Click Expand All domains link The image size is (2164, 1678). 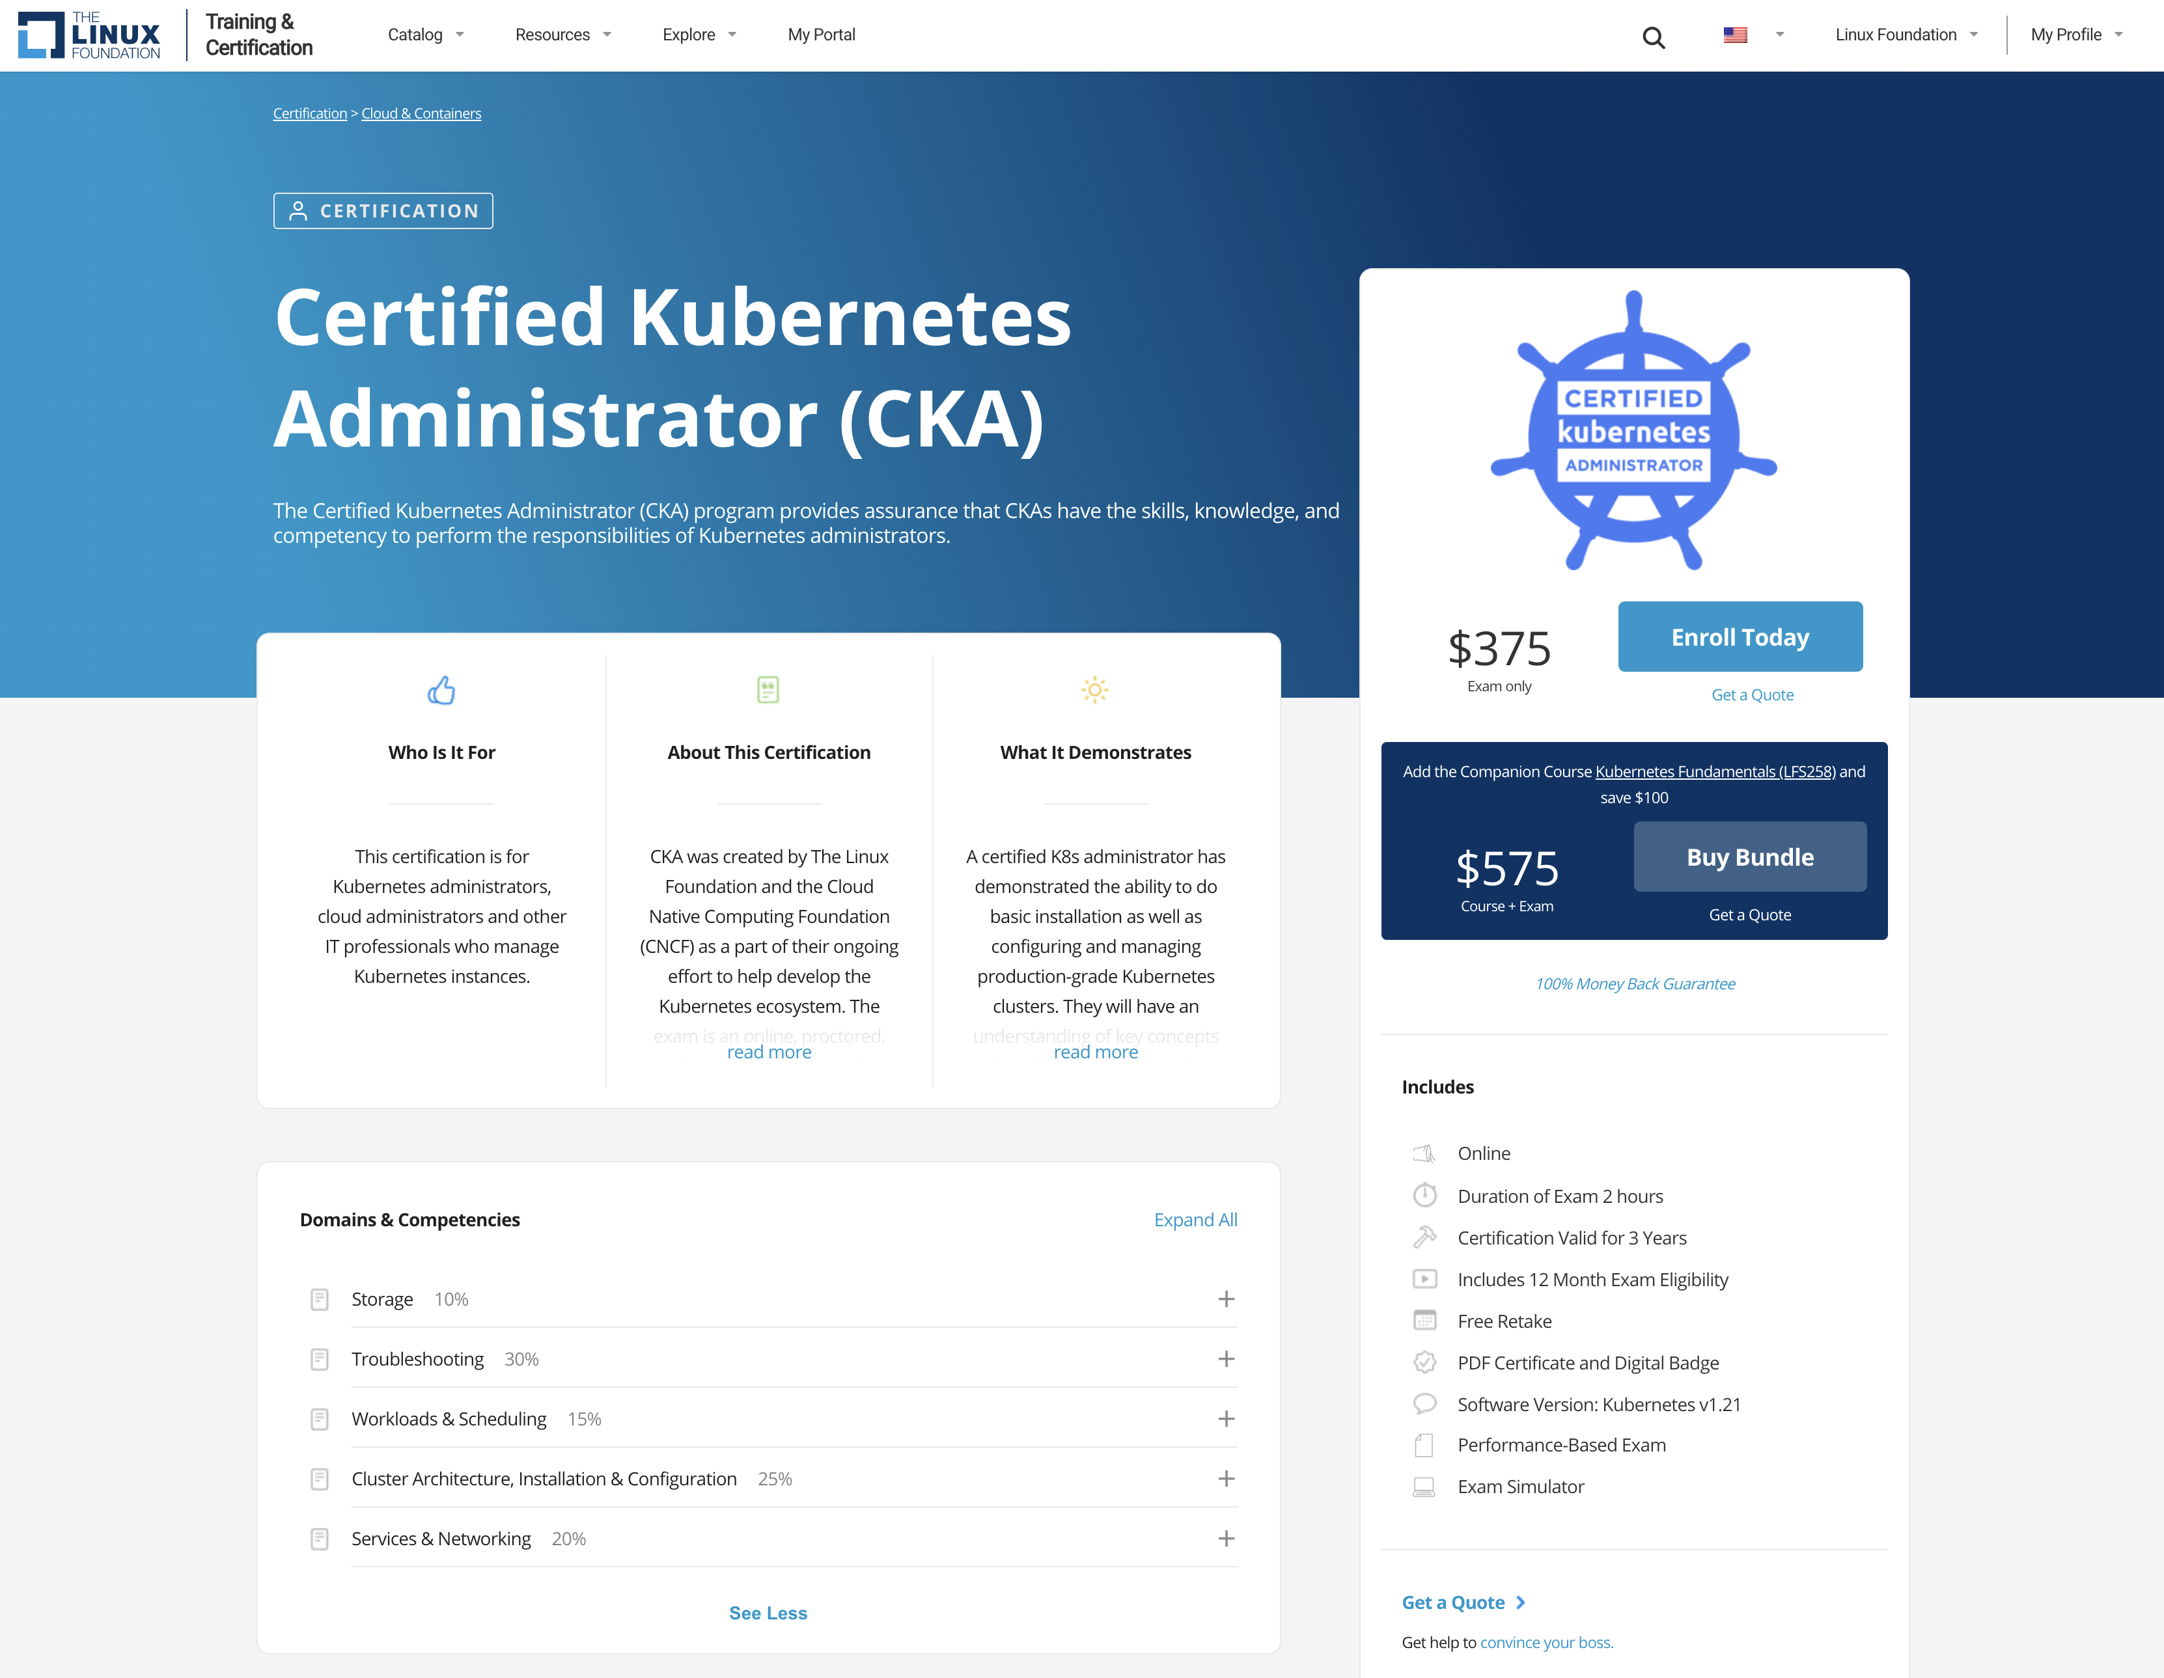[x=1195, y=1219]
